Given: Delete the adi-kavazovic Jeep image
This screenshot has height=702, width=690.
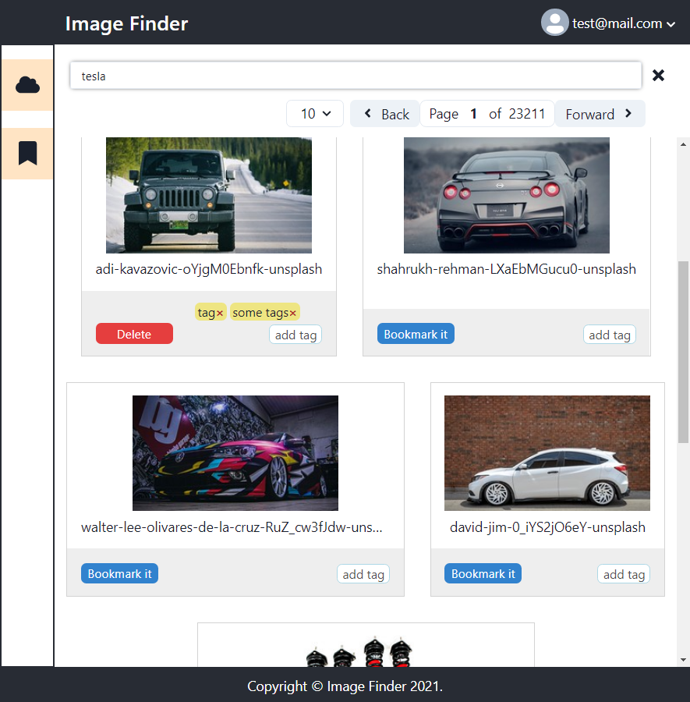Looking at the screenshot, I should (x=134, y=333).
